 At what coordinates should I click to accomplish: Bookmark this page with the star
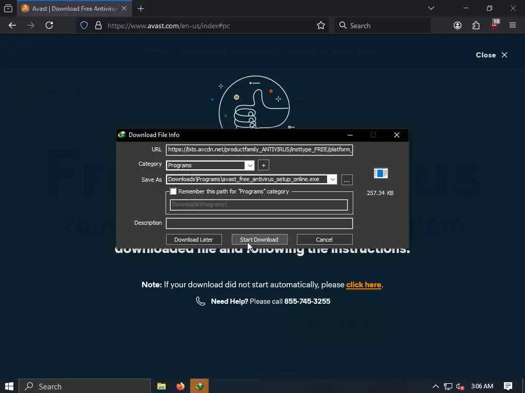coord(321,26)
